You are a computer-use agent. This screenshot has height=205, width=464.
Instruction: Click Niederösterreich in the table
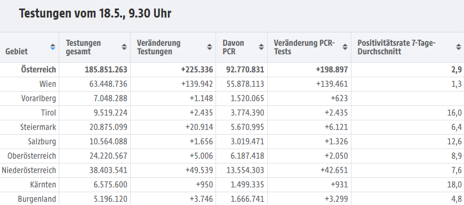[29, 170]
